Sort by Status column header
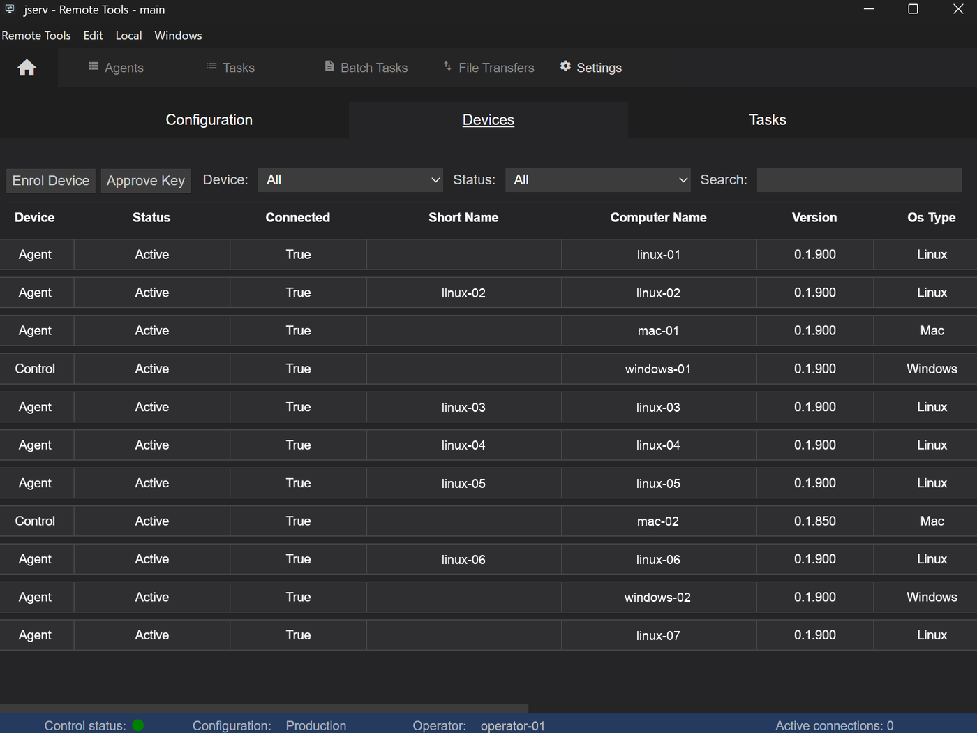Screen dimensions: 977x733 point(151,218)
